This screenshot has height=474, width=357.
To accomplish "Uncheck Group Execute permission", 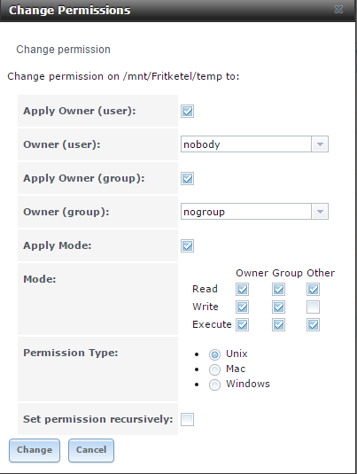I will point(278,325).
